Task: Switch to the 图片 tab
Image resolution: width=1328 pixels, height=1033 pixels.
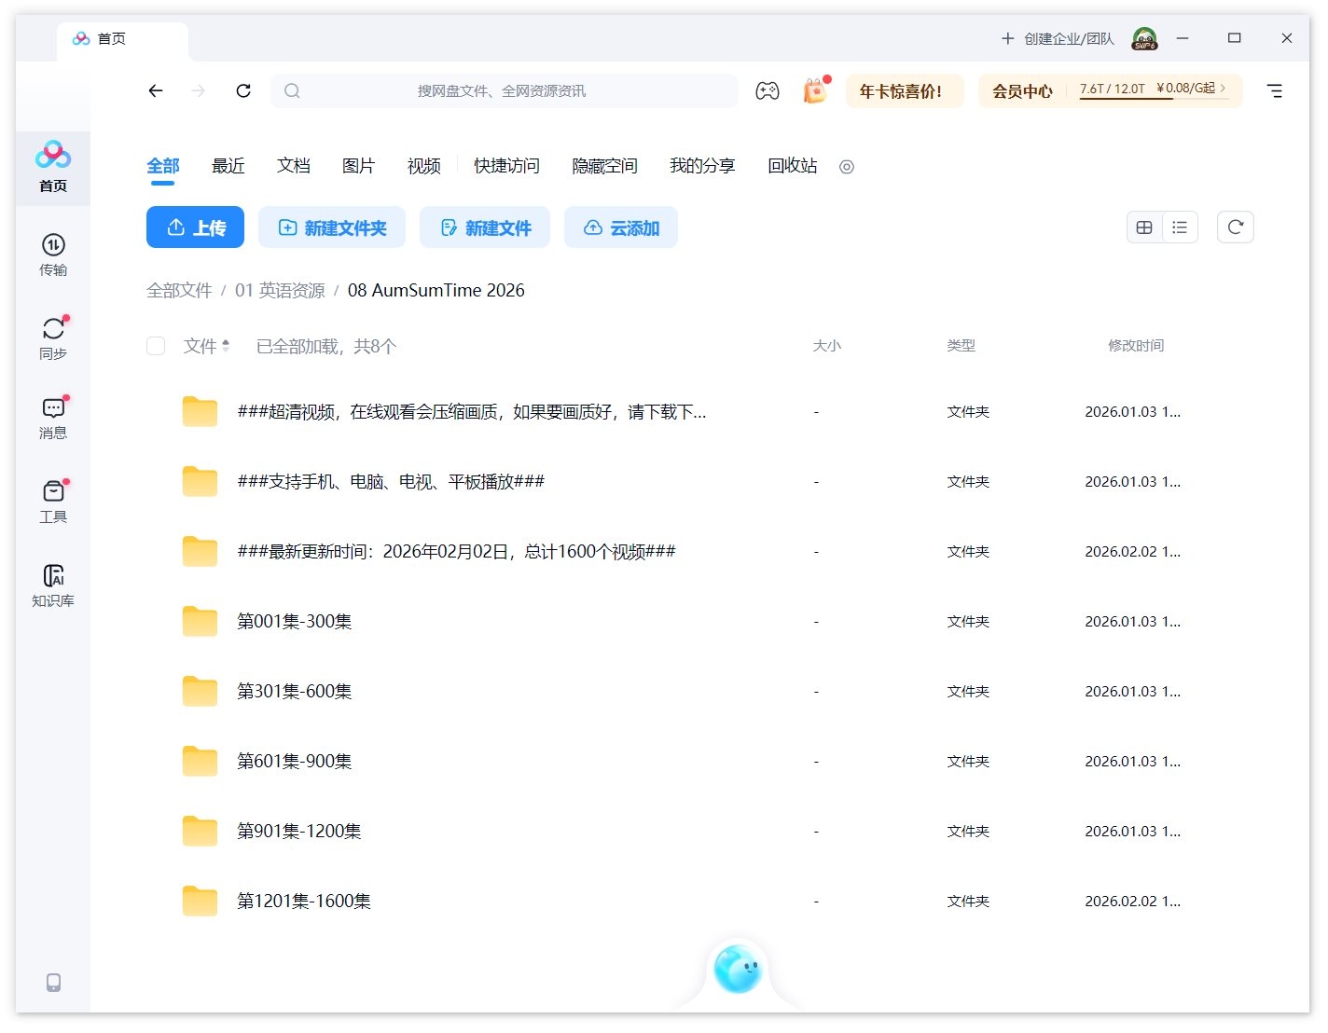Action: (x=359, y=166)
